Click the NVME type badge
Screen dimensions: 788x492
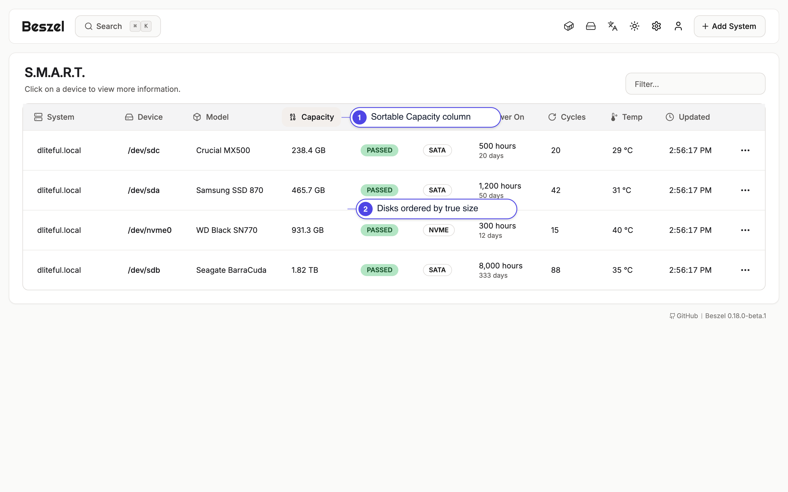[x=439, y=230]
